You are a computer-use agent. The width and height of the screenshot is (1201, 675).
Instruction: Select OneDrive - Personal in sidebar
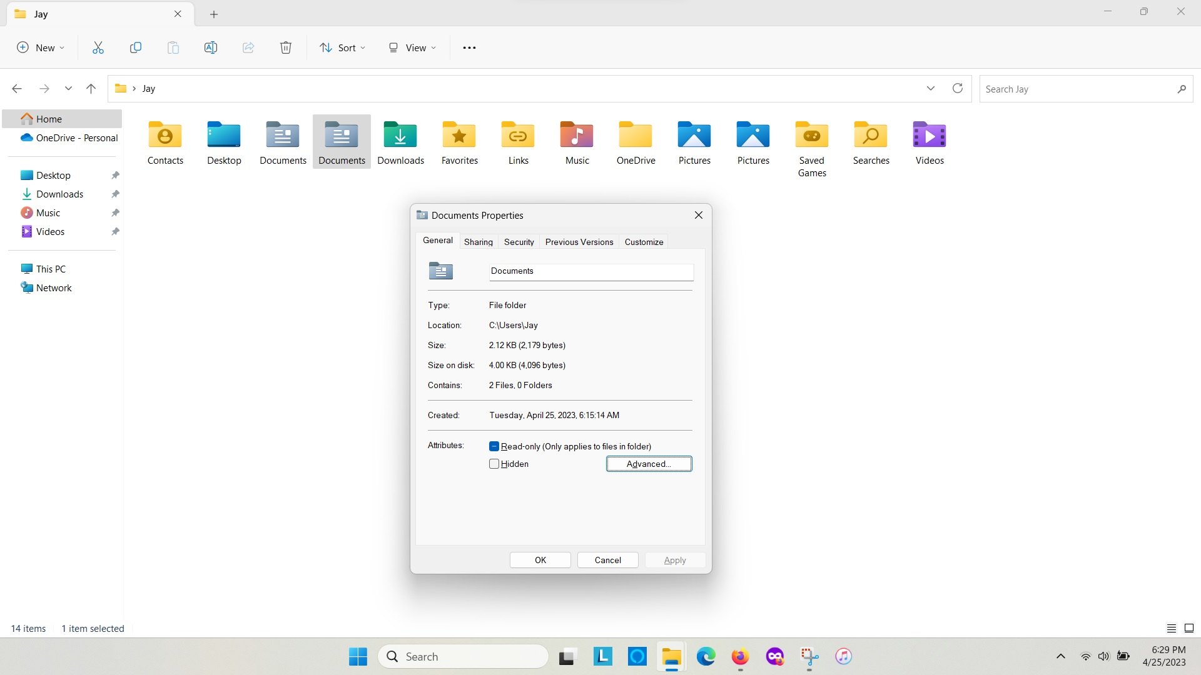coord(69,137)
